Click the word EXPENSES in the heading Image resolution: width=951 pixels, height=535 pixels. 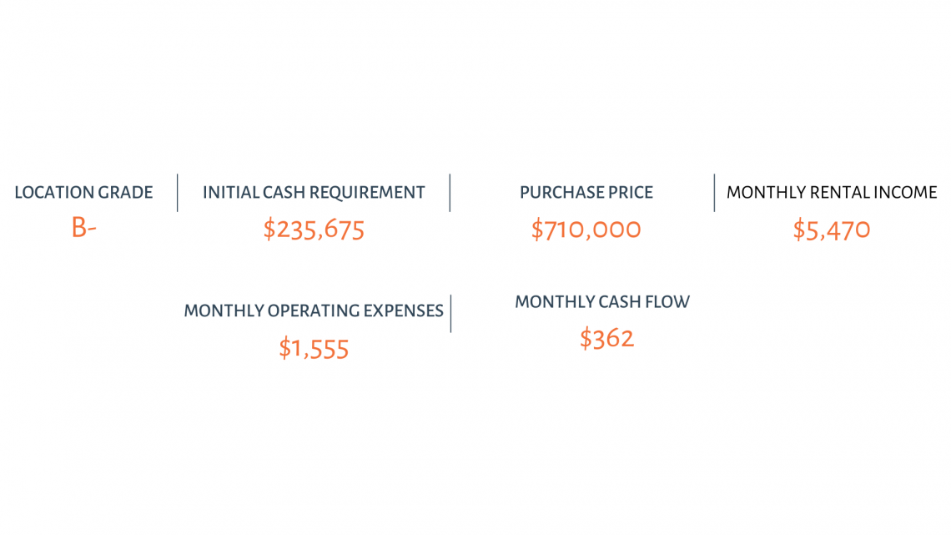[403, 310]
